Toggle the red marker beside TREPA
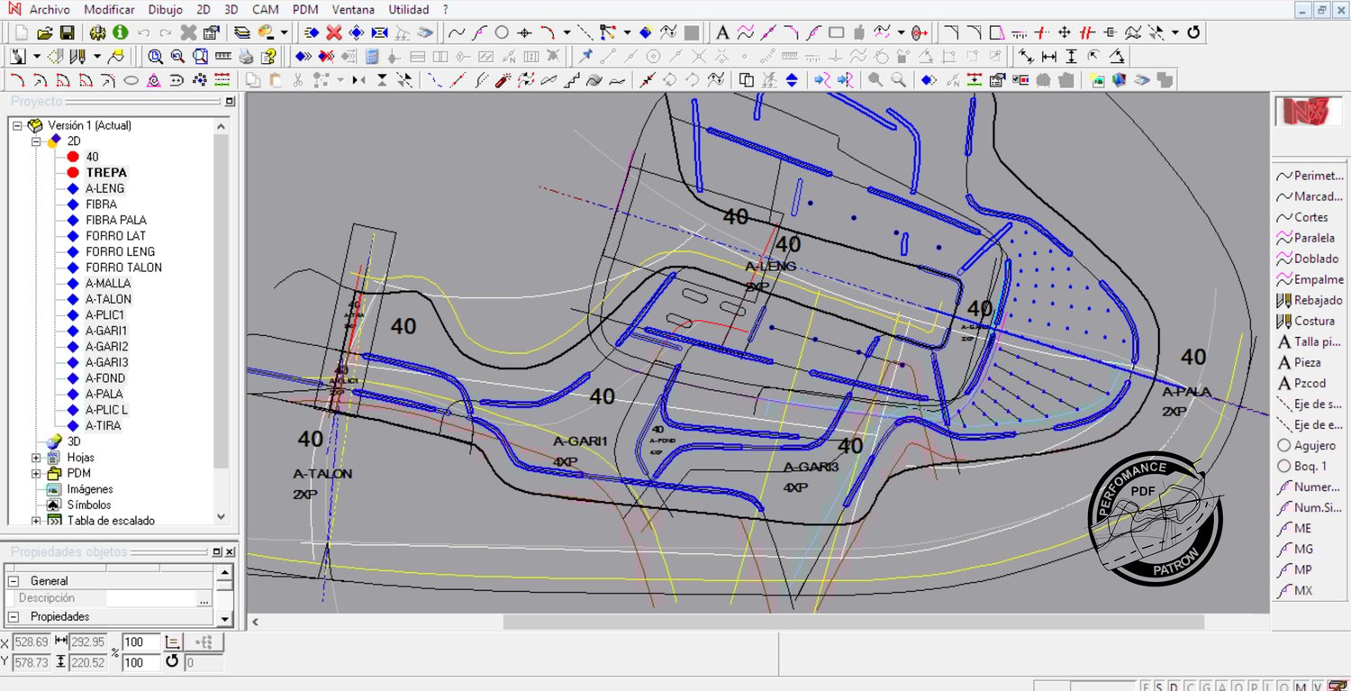The image size is (1351, 691). (74, 172)
